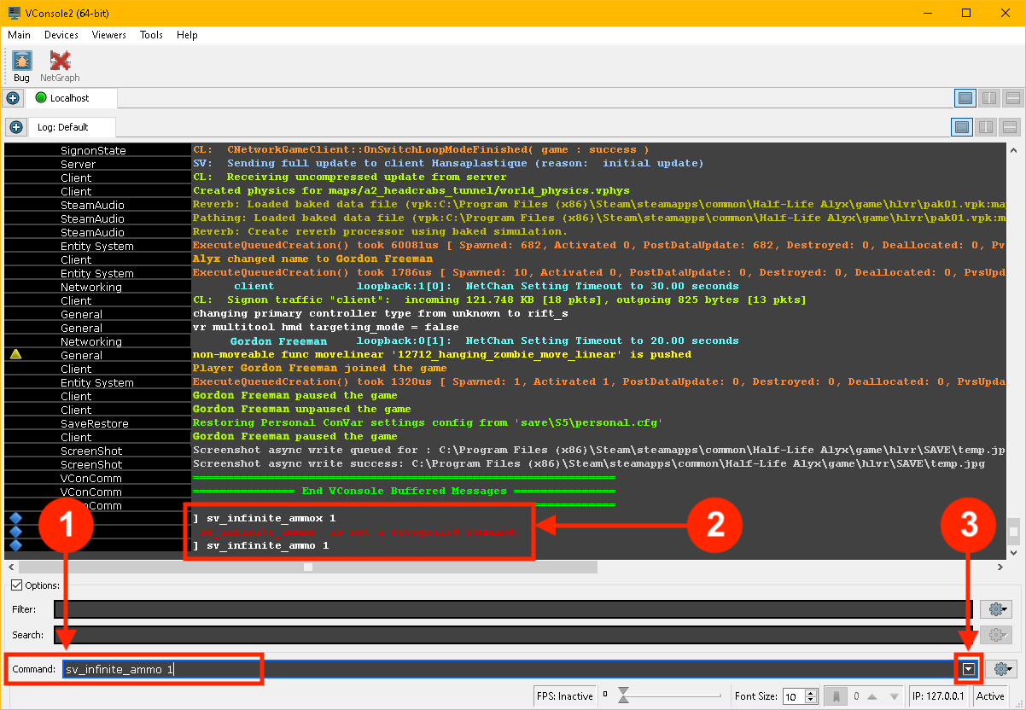Click the IP: 127.0.0.1 status field
Image resolution: width=1026 pixels, height=710 pixels.
[x=938, y=696]
